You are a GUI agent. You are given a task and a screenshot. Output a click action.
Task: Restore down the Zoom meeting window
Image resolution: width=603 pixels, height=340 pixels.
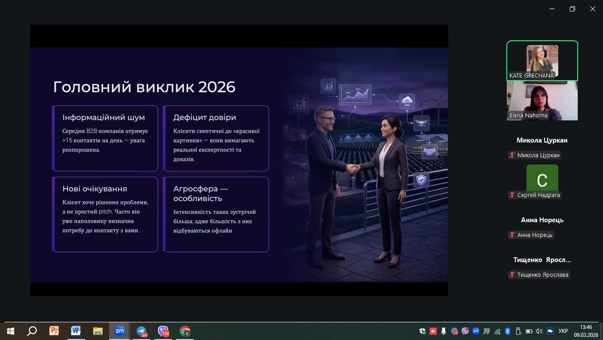pos(572,9)
